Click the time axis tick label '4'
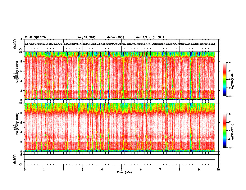 [102, 170]
